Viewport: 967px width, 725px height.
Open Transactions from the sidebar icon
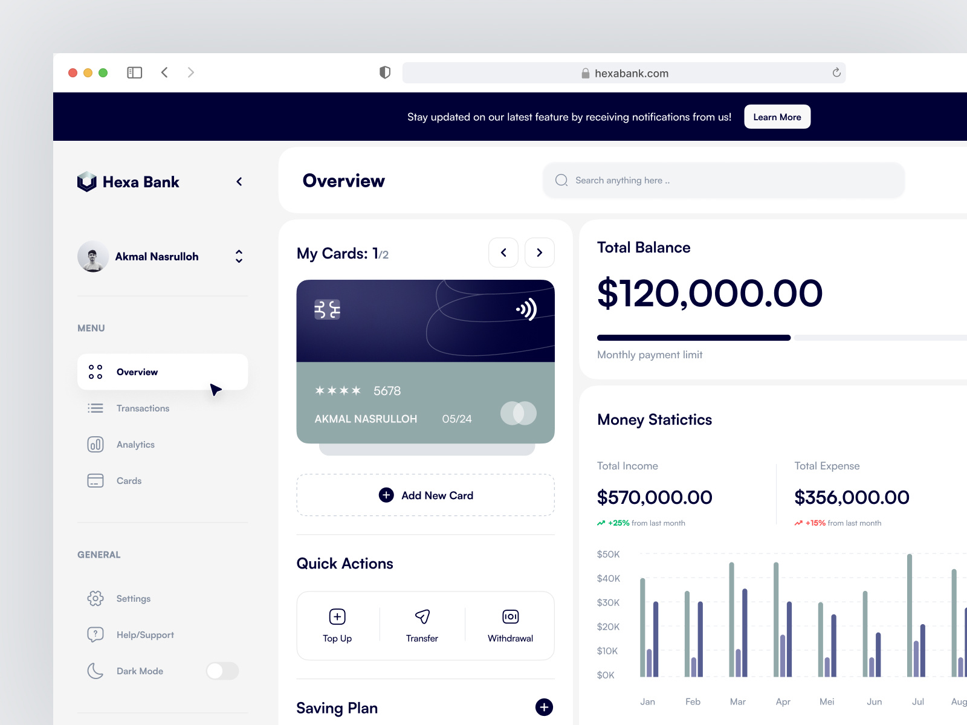point(95,408)
